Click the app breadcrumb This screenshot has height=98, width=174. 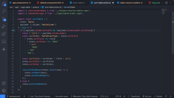(17, 7)
